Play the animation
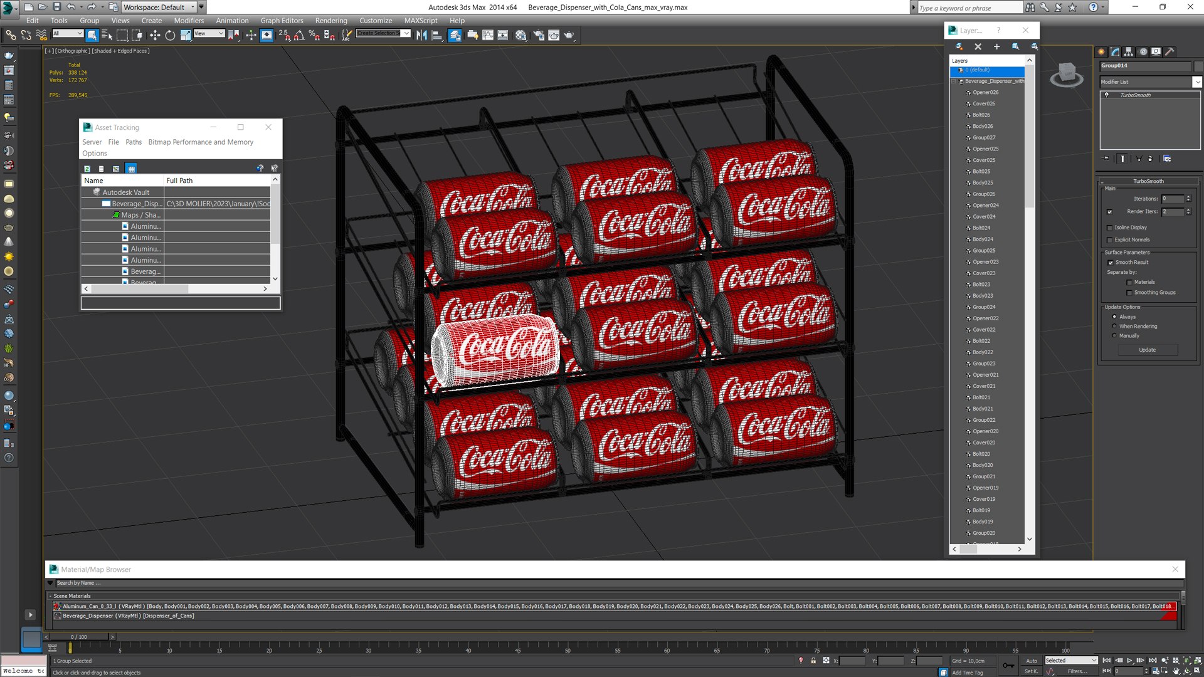Viewport: 1204px width, 677px height. click(x=1129, y=661)
